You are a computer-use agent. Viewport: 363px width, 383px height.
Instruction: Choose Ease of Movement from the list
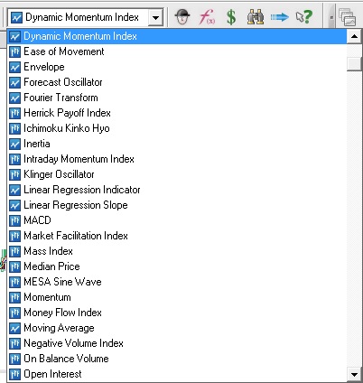coord(177,51)
